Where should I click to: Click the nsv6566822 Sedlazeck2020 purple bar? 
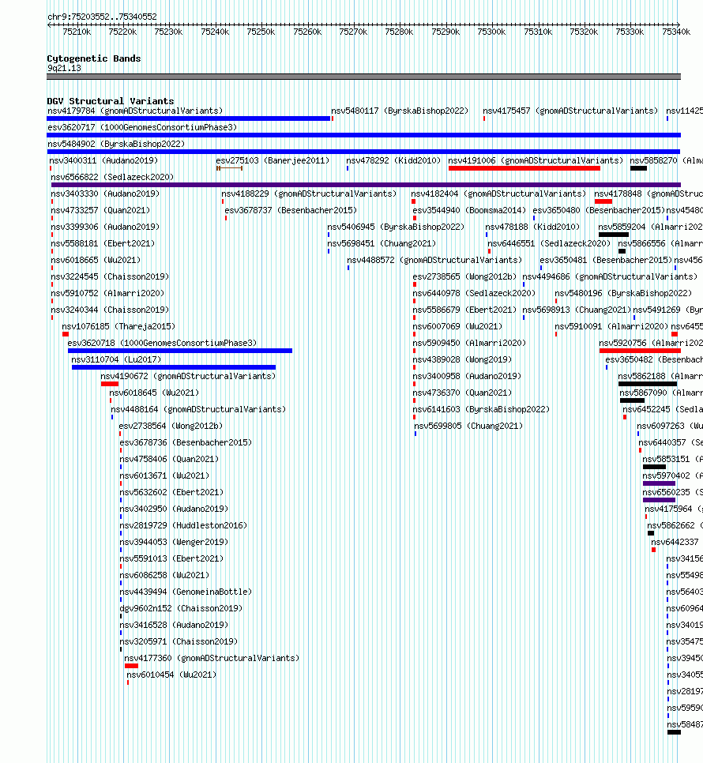point(366,184)
